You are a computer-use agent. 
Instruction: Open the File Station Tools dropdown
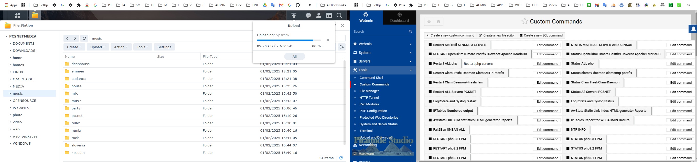[x=143, y=47]
